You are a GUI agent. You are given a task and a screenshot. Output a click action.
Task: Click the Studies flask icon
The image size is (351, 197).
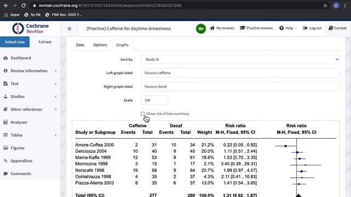tap(5, 96)
